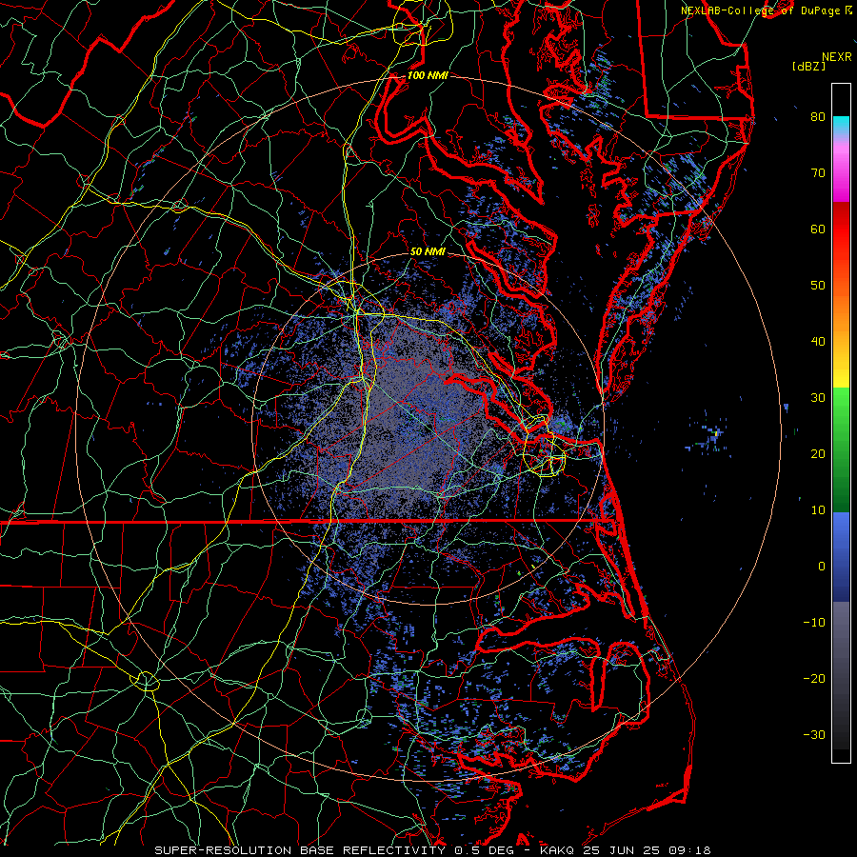Click the 0 value on the dBZ scale
The height and width of the screenshot is (857, 857).
[x=822, y=567]
